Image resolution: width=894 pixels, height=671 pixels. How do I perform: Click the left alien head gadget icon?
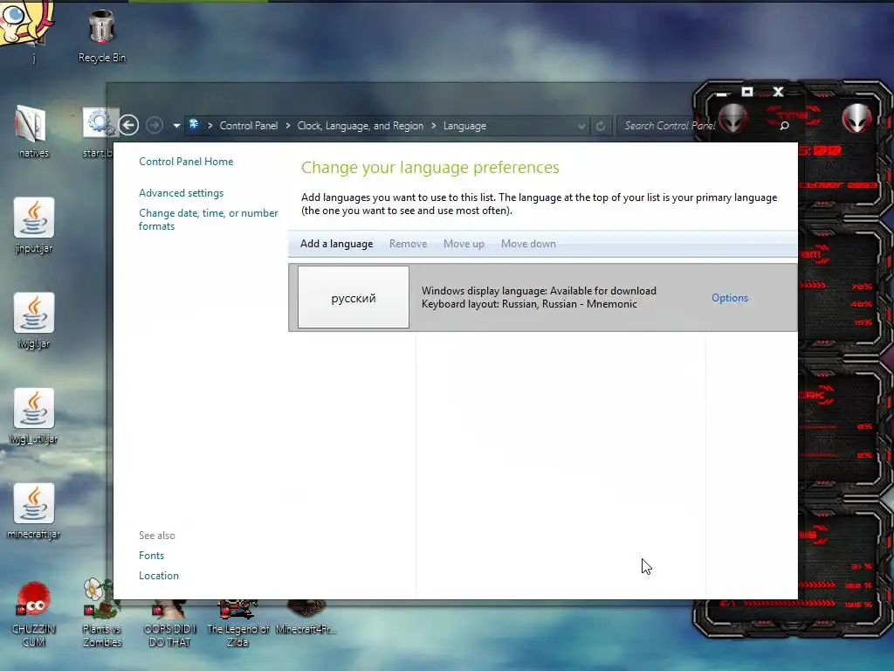coord(733,118)
